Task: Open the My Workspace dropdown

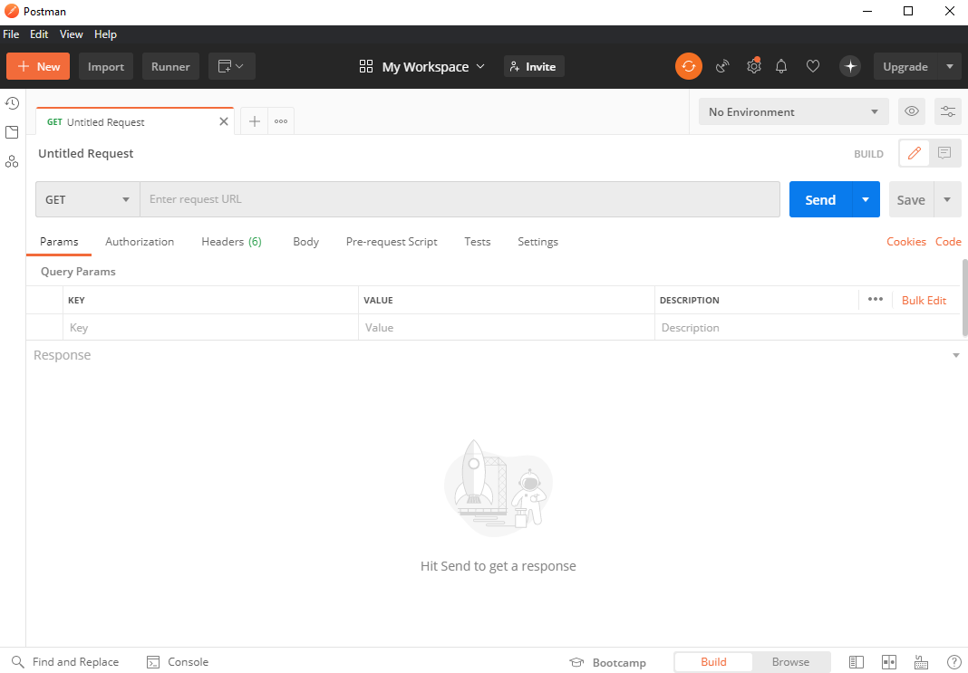Action: tap(421, 67)
